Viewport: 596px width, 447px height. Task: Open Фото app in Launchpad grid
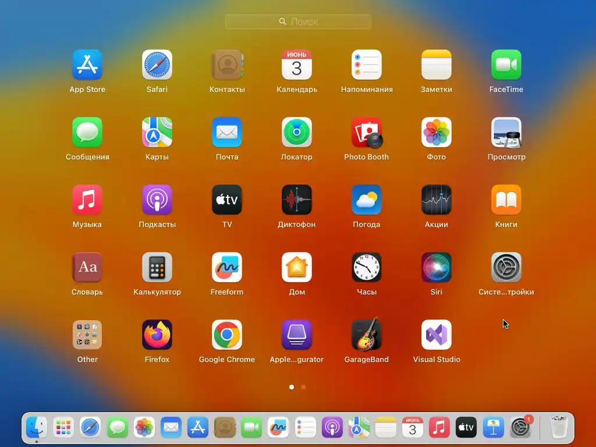click(x=437, y=132)
